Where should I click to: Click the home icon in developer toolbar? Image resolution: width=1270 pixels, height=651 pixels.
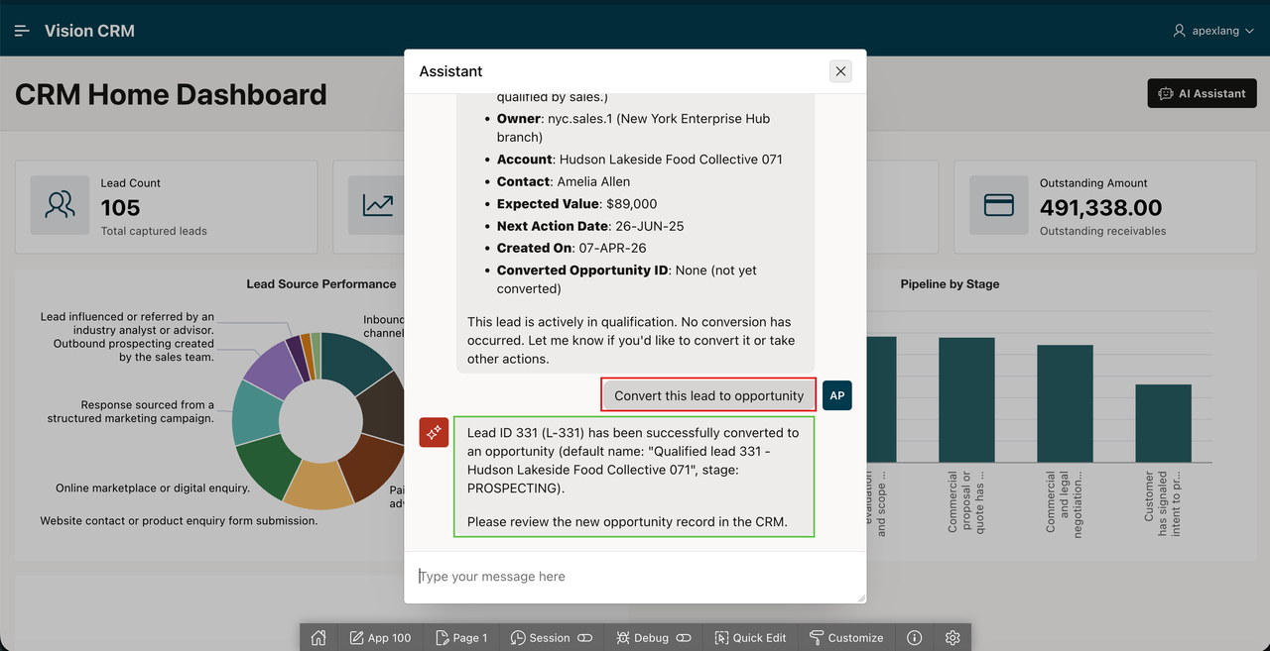[318, 637]
